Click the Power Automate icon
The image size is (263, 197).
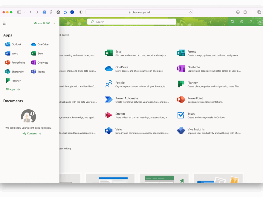(x=109, y=99)
